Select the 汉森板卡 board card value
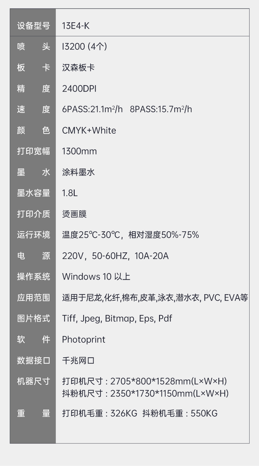This screenshot has height=466, width=259. (78, 67)
